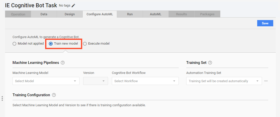
Task: Expand the Select Model dropdown
Action: coord(46,81)
